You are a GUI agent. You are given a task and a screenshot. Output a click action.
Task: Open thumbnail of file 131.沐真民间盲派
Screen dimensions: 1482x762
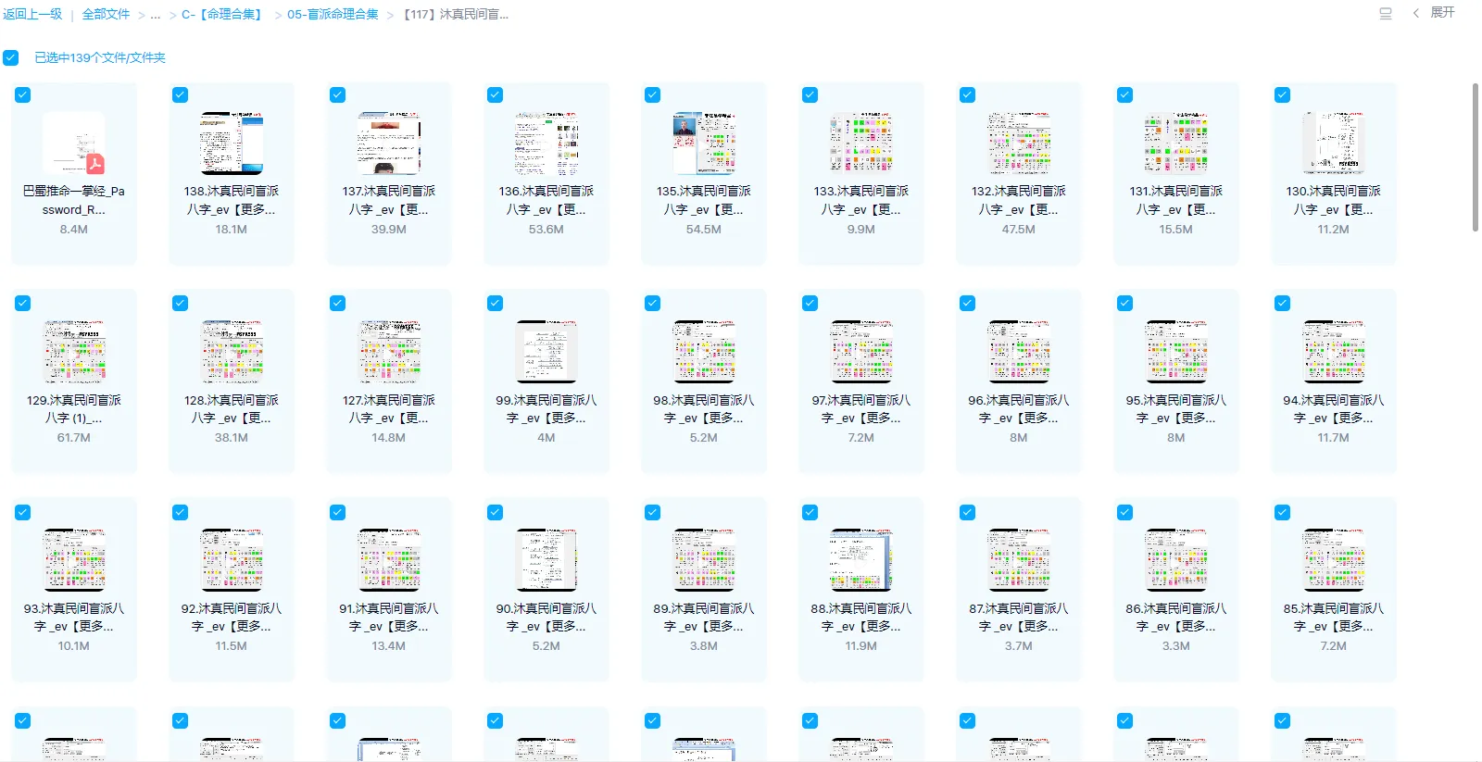click(1176, 144)
